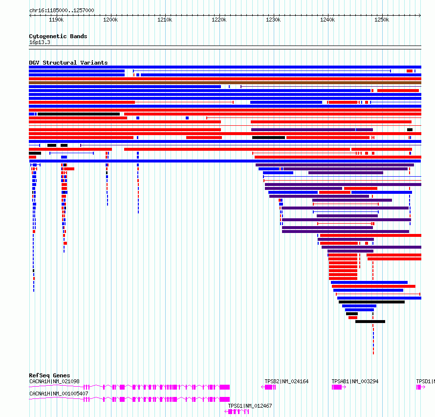Image resolution: width=435 pixels, height=417 pixels.
Task: Select the Cytogenetic Bands track title
Action: coord(58,36)
